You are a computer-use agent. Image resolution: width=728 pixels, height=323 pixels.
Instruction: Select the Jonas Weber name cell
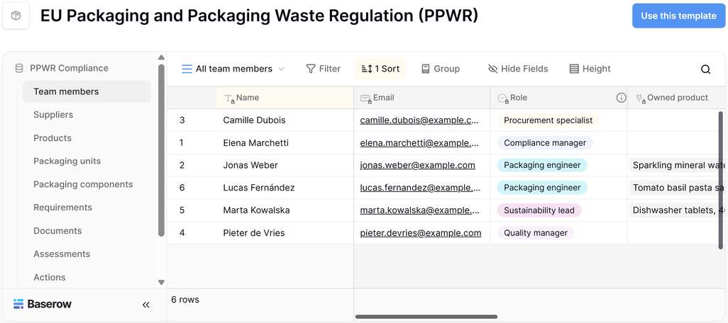pyautogui.click(x=285, y=166)
